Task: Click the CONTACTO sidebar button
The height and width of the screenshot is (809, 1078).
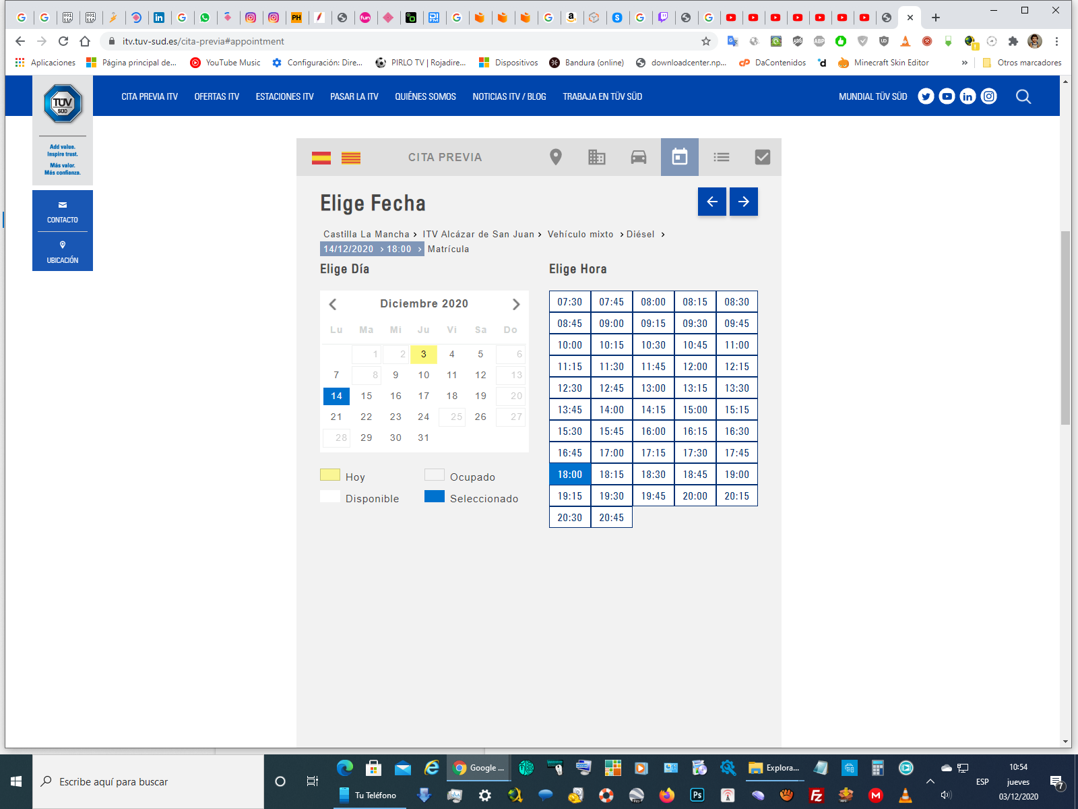Action: tap(63, 211)
